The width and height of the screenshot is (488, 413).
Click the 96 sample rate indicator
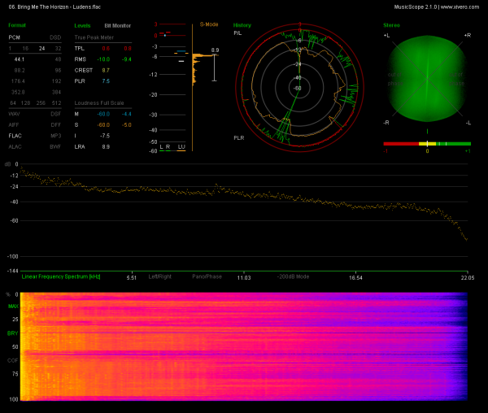tap(59, 71)
